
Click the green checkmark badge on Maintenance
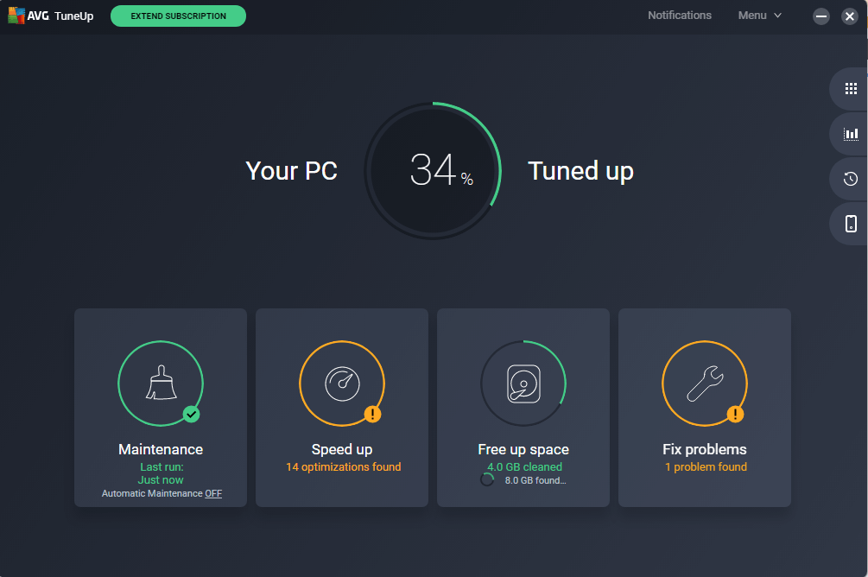(x=192, y=415)
